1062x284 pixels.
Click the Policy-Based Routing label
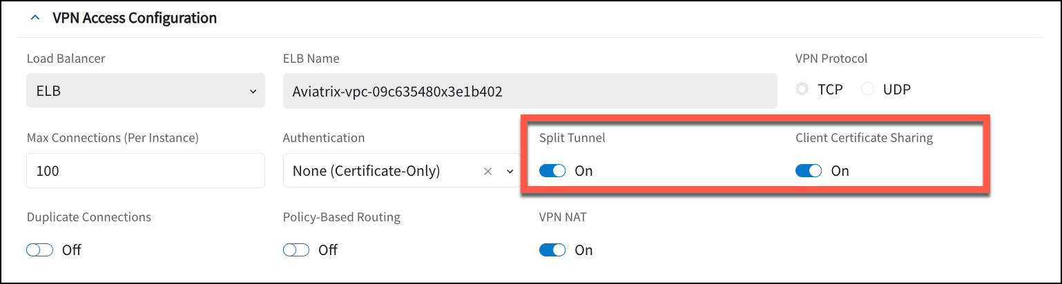coord(341,217)
